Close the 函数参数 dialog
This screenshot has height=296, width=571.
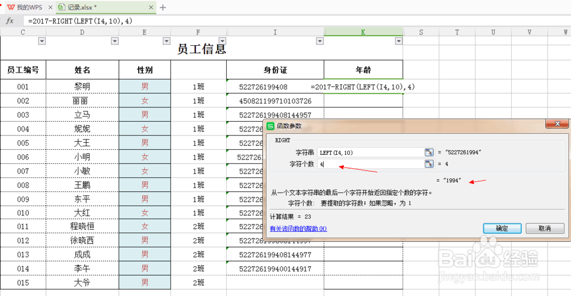(557, 124)
